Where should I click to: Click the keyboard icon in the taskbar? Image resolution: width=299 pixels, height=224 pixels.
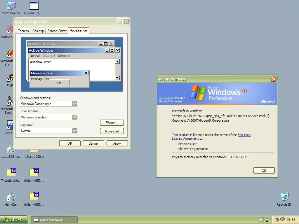click(x=267, y=220)
